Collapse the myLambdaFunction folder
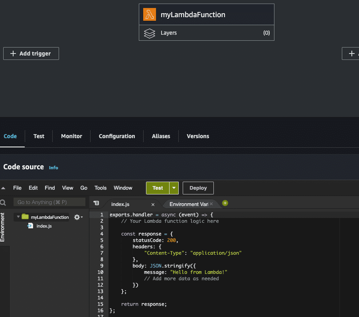Viewport: 359px width, 317px height. (18, 217)
